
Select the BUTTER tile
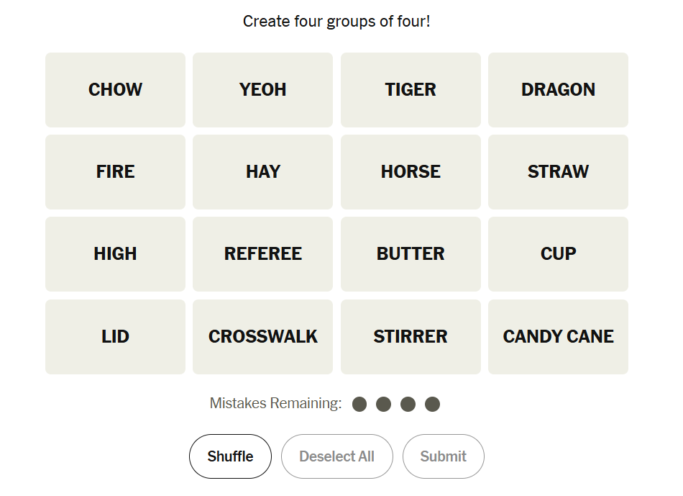click(411, 254)
